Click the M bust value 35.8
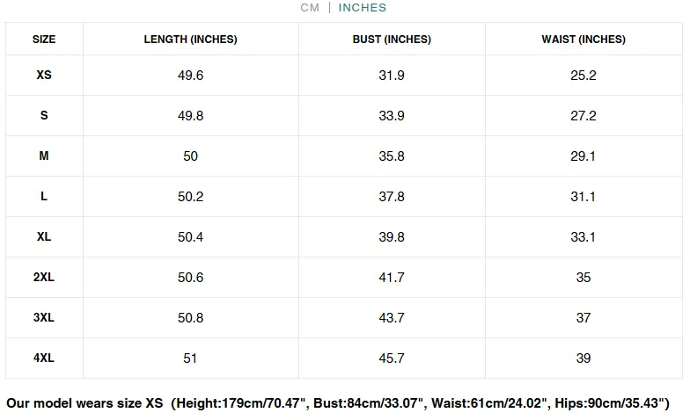Screen dimensions: 690x420 pos(392,156)
